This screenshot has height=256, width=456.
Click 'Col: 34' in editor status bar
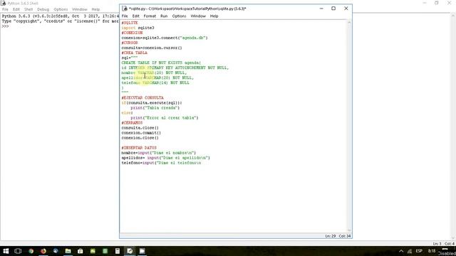(345, 236)
